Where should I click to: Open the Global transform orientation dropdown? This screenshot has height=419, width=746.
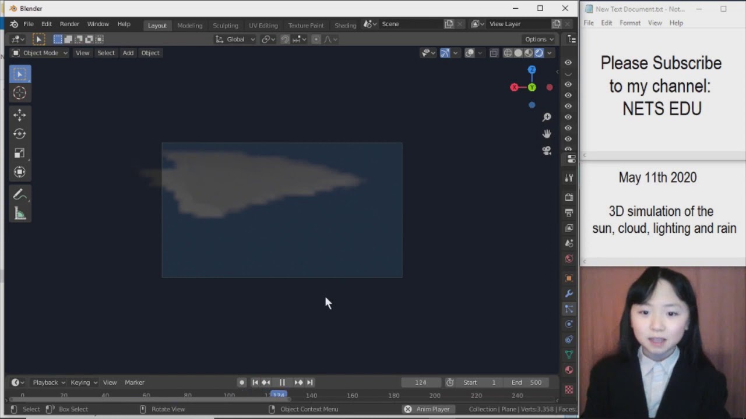(x=235, y=39)
